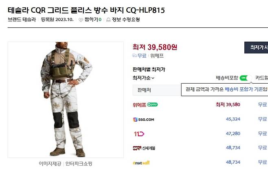Click the 배송비 포함가 기준 tooltip text
268x169 pixels.
pyautogui.click(x=246, y=89)
